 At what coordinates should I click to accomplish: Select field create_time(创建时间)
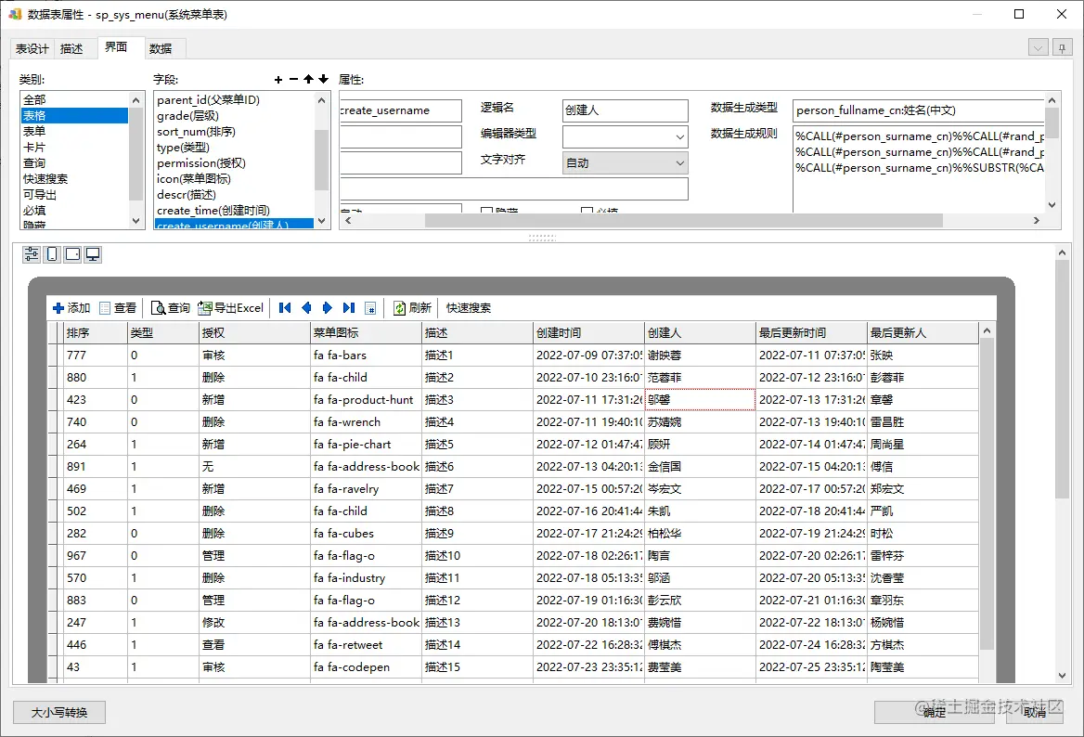click(234, 210)
